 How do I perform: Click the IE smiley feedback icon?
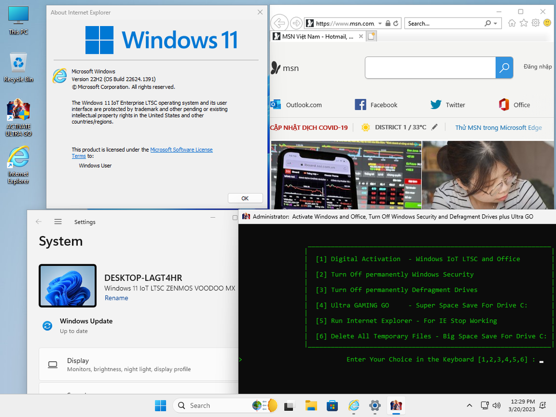(547, 23)
